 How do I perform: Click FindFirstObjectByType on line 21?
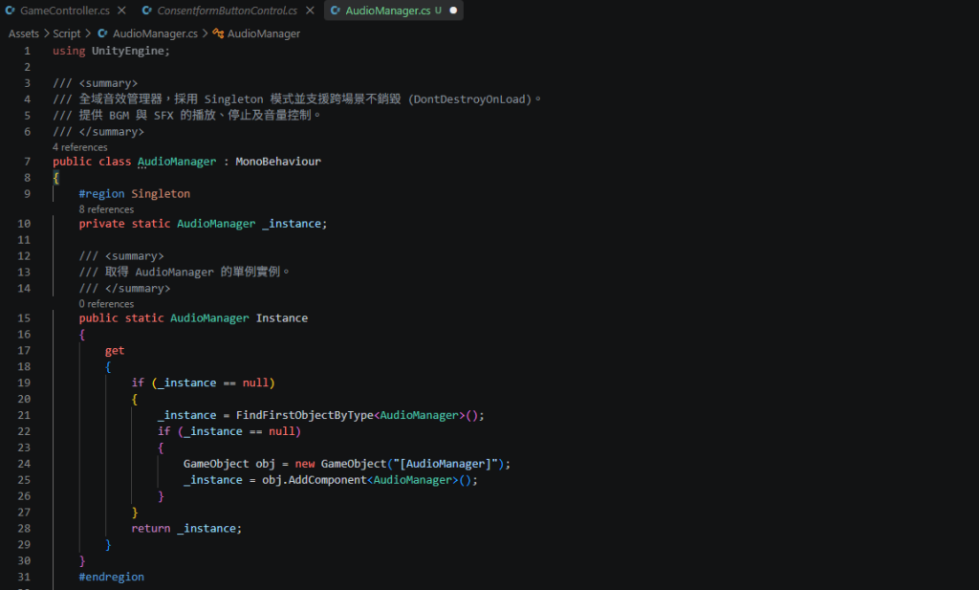click(305, 416)
